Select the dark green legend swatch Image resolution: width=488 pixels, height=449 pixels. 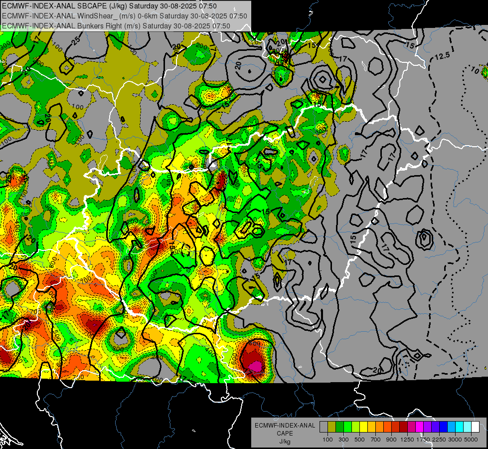coord(339,427)
